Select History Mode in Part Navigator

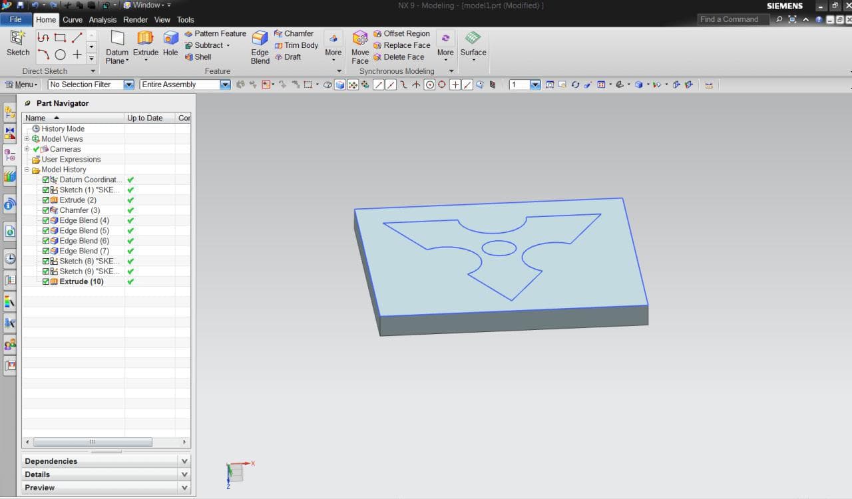tap(63, 129)
